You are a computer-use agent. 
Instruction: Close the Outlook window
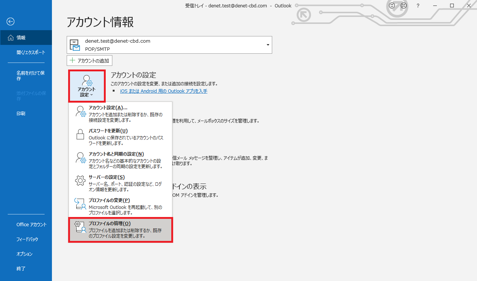click(469, 6)
